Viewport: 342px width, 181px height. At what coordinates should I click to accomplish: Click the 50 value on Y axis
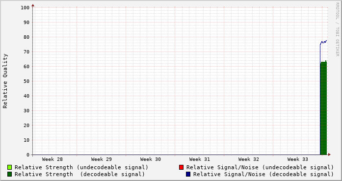[x=26, y=81]
